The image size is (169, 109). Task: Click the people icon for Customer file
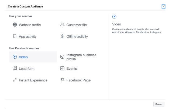62,25
